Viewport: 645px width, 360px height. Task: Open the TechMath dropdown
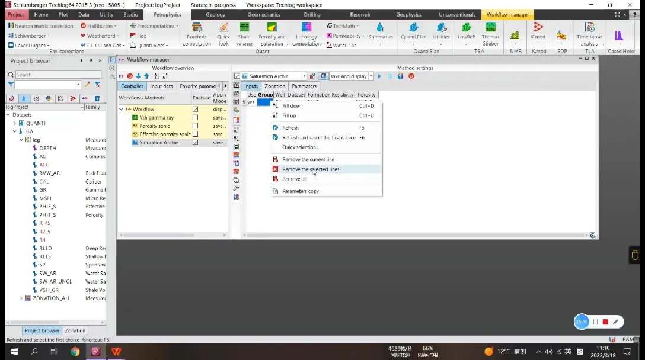tap(342, 26)
